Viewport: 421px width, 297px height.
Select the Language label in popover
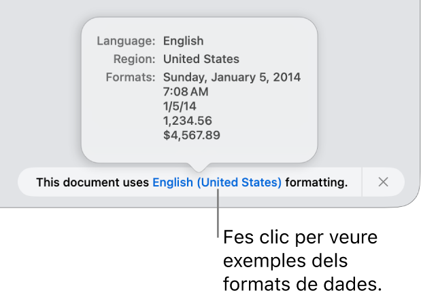tap(126, 41)
